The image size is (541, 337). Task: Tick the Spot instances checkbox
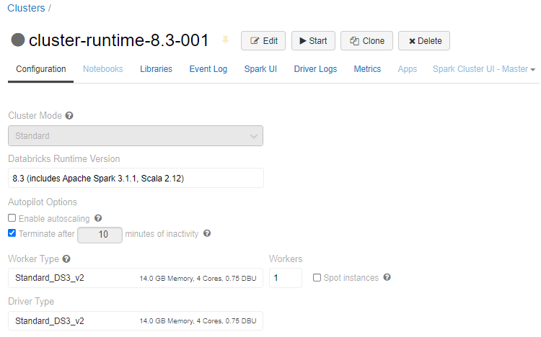(317, 277)
